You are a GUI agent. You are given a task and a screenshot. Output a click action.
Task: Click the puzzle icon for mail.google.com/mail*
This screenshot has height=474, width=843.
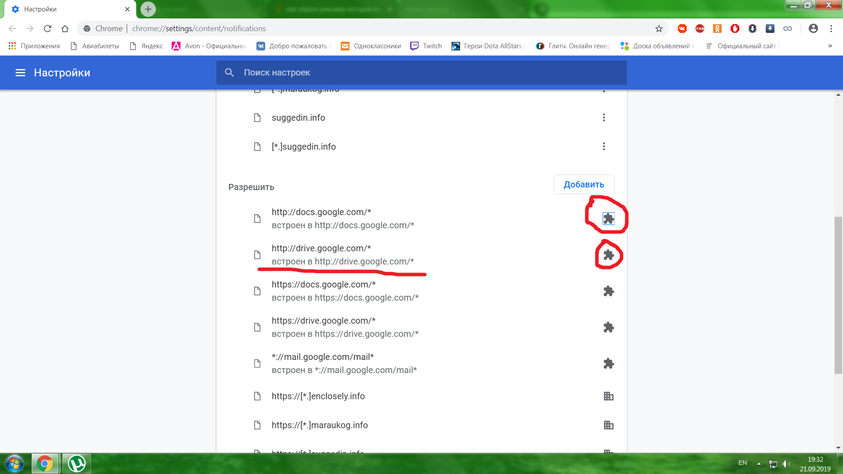(x=609, y=363)
